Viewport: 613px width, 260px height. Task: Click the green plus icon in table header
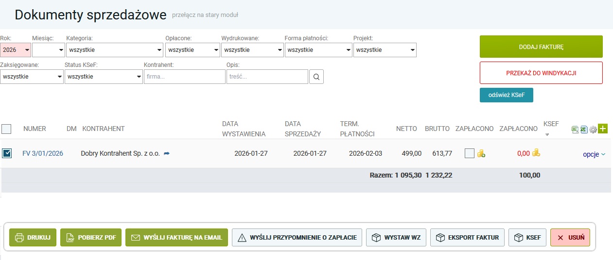[x=603, y=129]
